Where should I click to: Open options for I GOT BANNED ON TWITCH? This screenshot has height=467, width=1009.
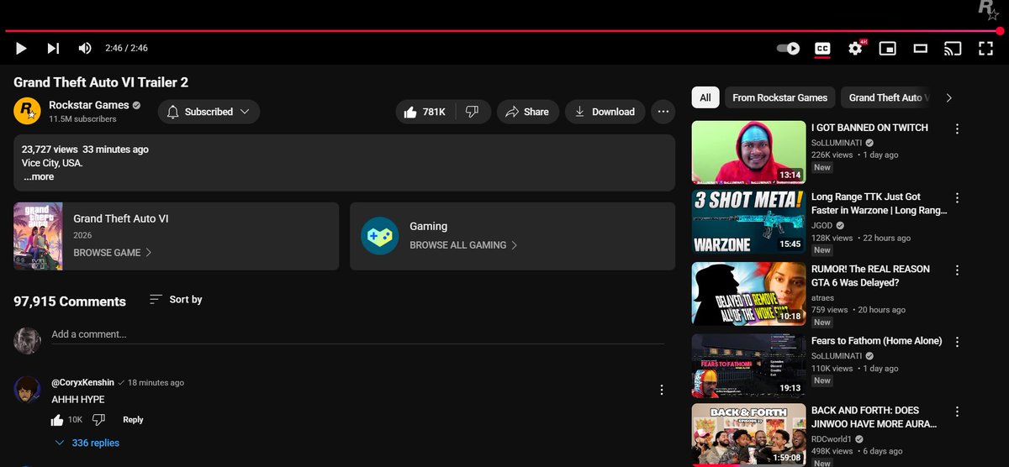coord(957,129)
